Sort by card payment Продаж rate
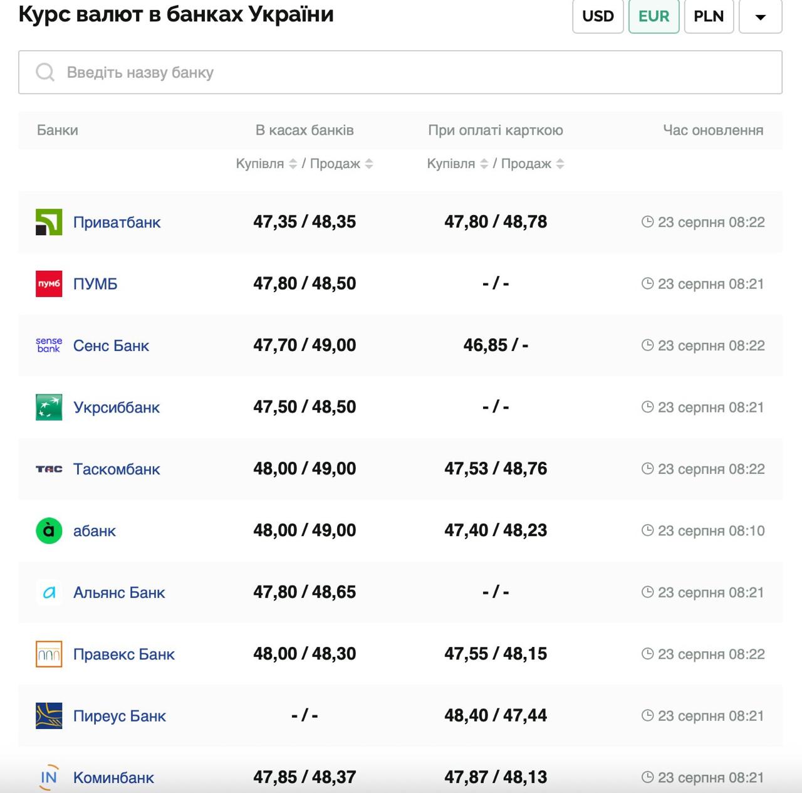 pyautogui.click(x=560, y=164)
